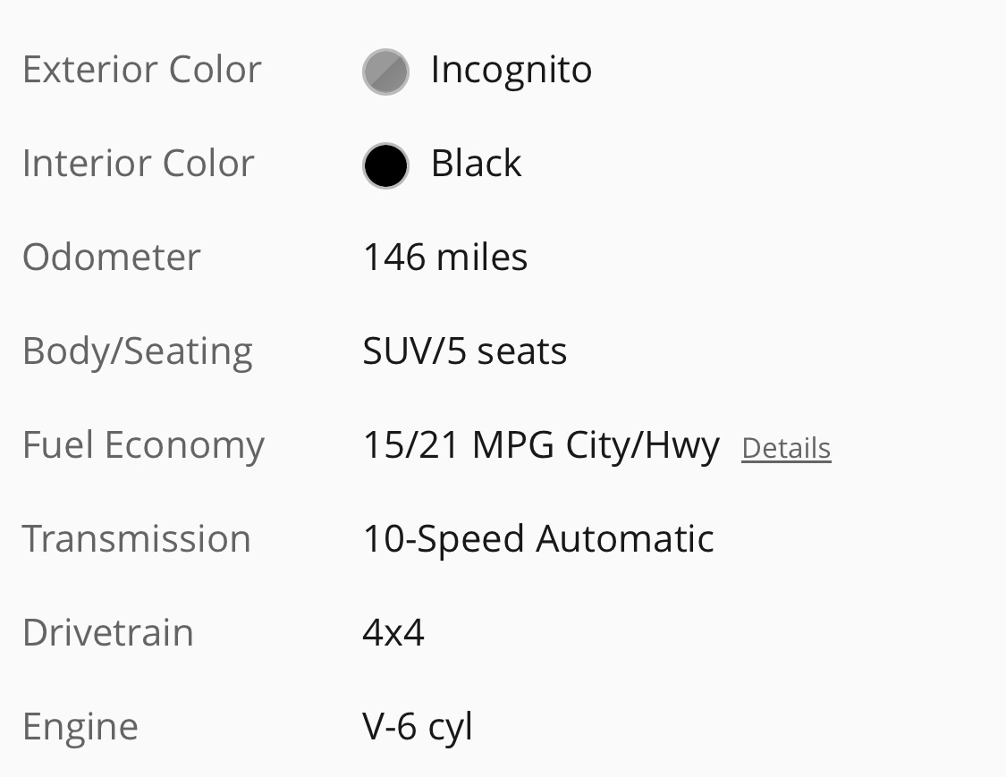Click the 10-Speed Automatic transmission value

click(x=538, y=539)
